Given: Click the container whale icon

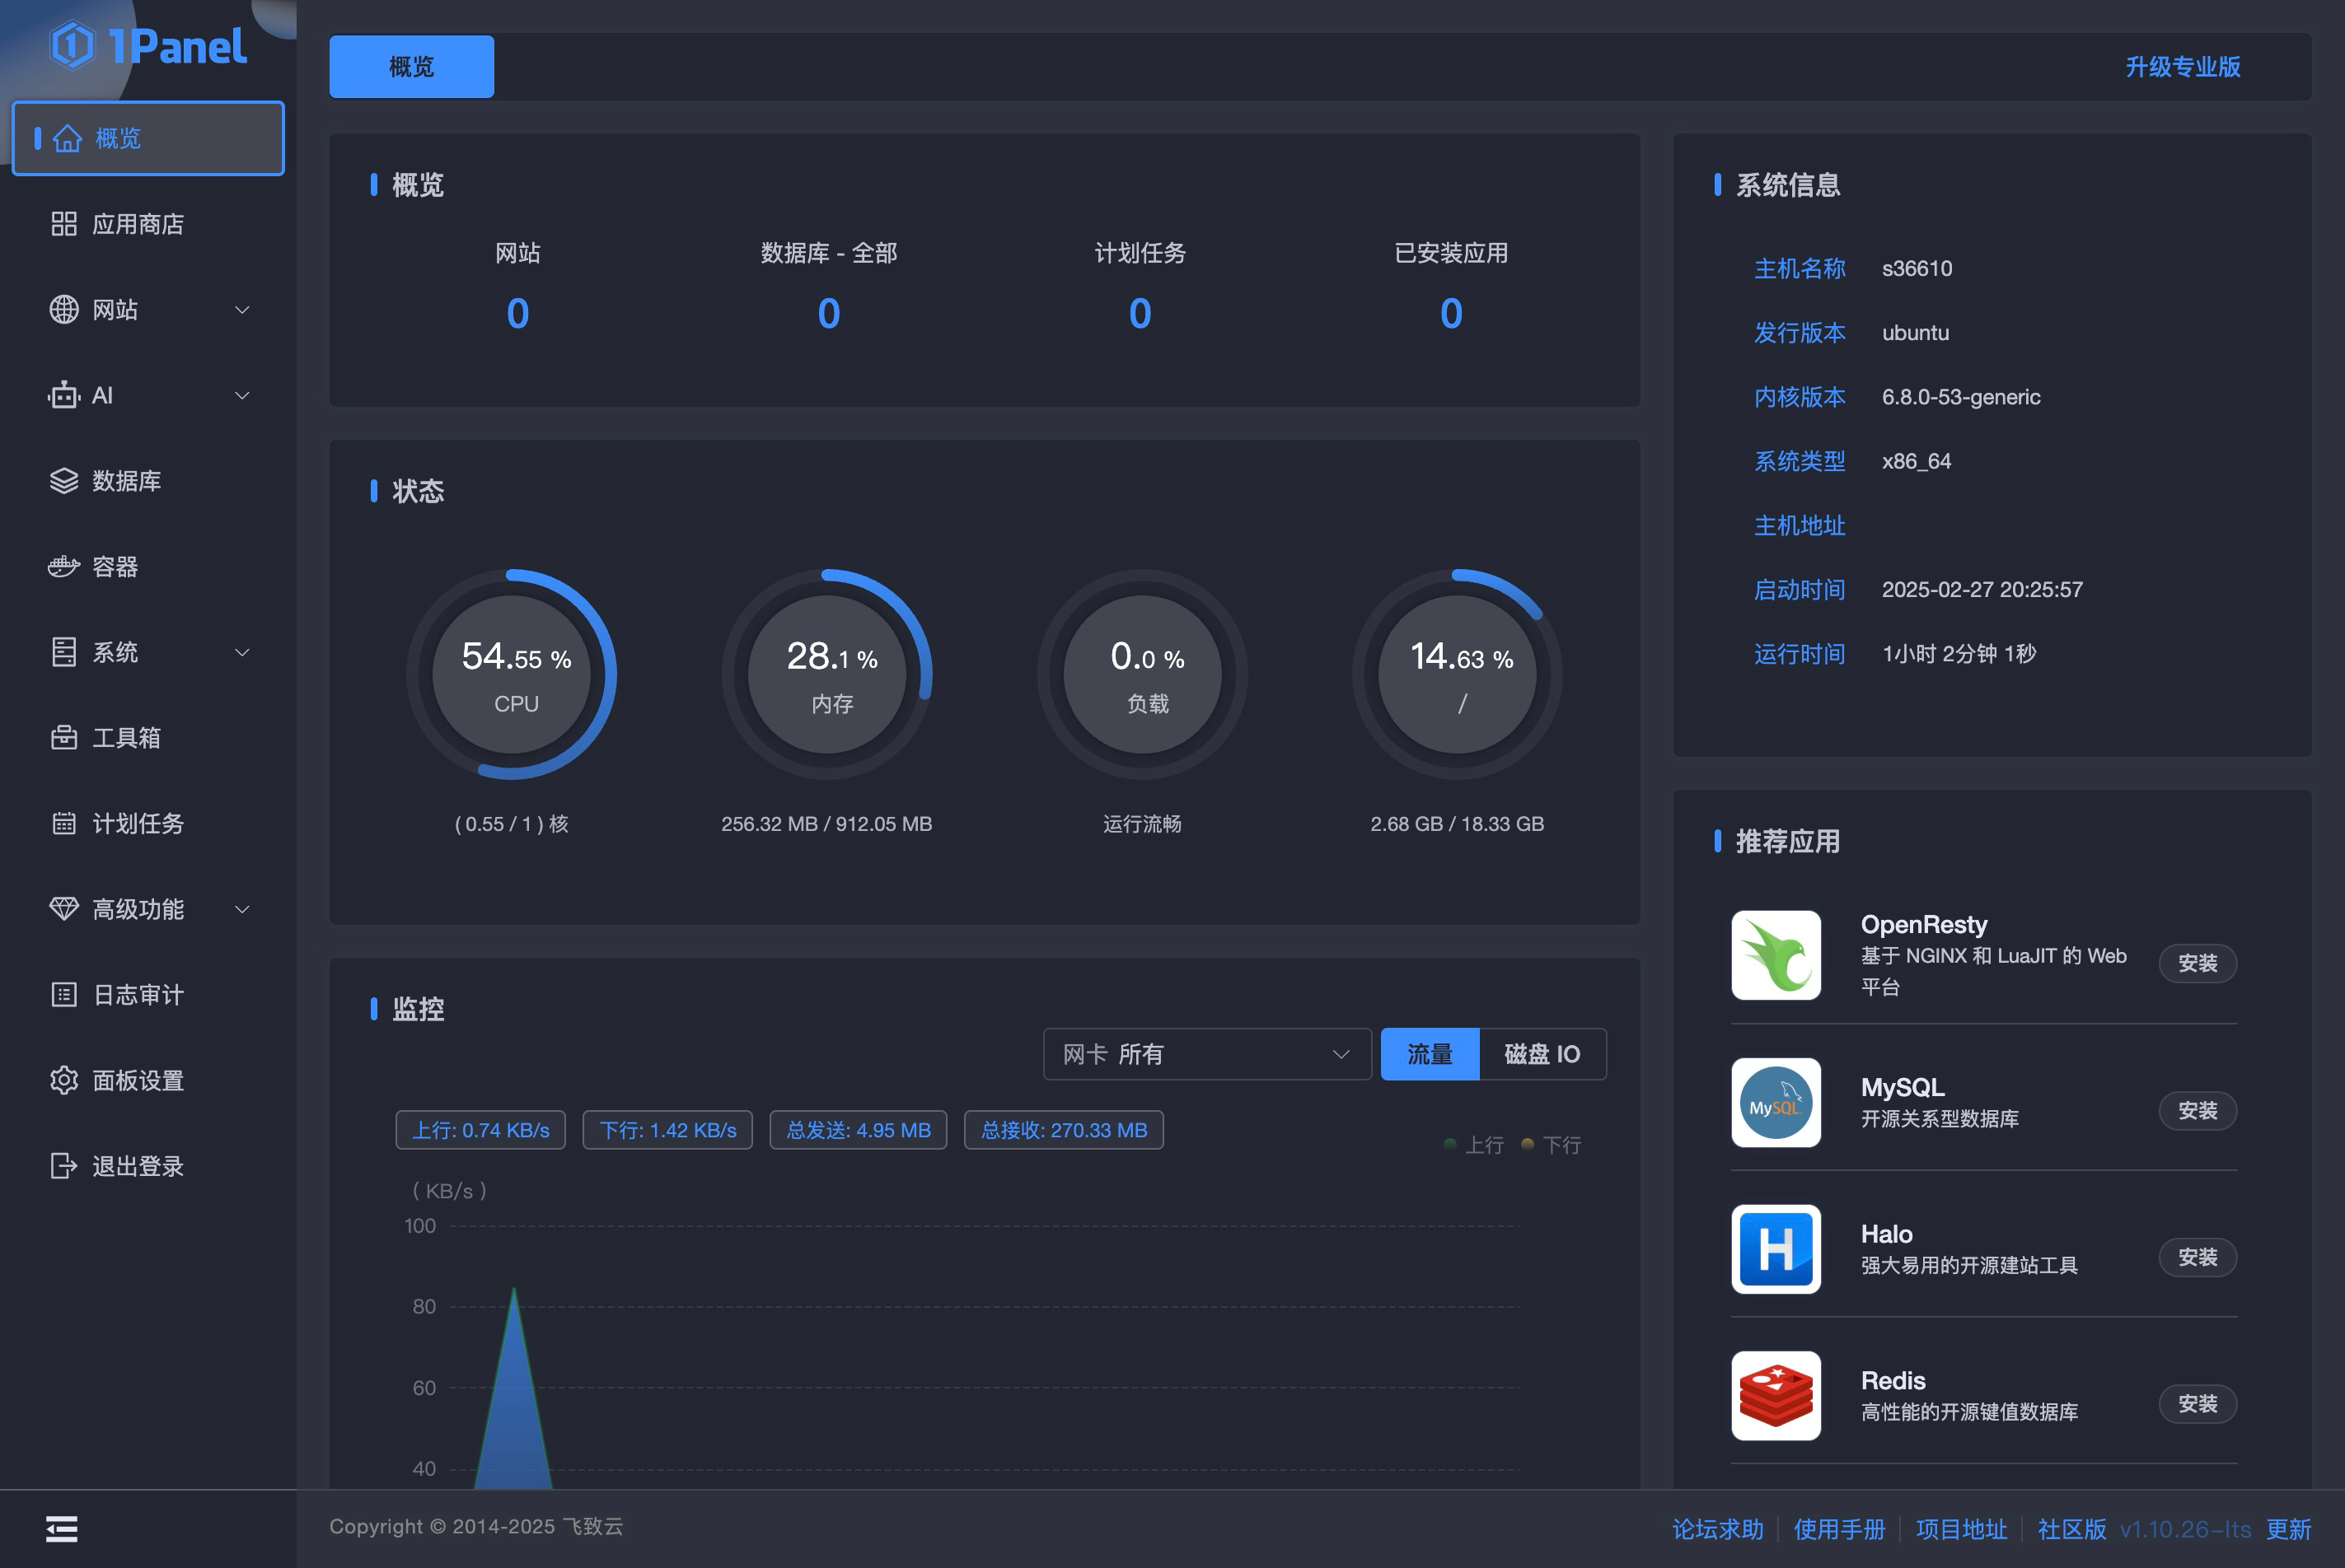Looking at the screenshot, I should click(x=64, y=567).
